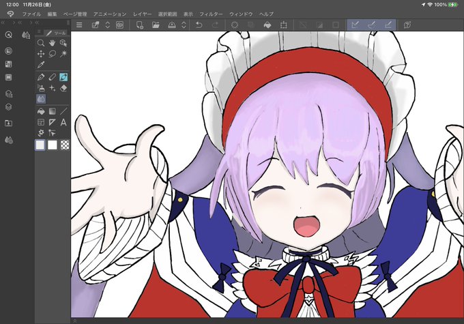Open the layer stack palette icon in sidebar
Screen dimensions: 464x324
[x=9, y=107]
